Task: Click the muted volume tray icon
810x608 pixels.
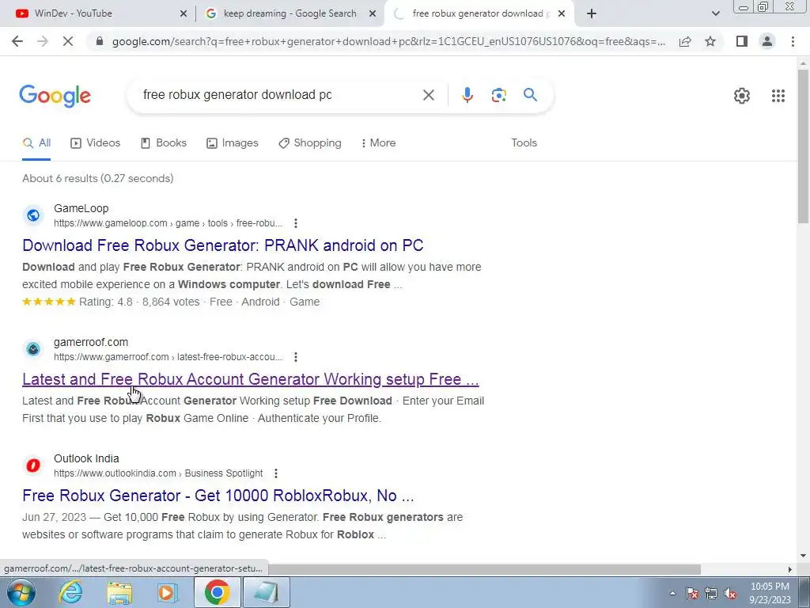Action: (730, 594)
